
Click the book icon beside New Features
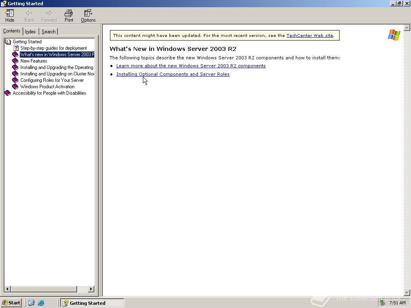click(16, 61)
